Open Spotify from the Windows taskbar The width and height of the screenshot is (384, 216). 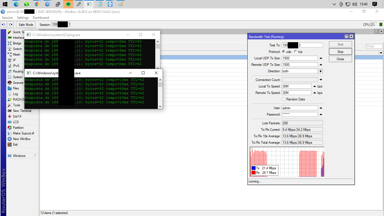[68, 4]
